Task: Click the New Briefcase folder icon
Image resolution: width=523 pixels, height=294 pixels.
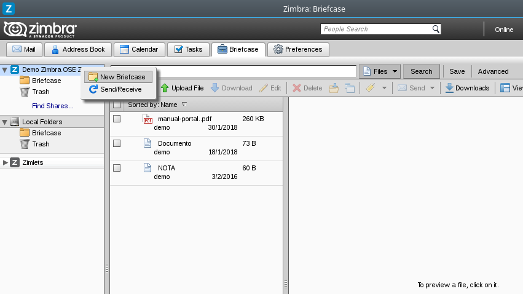Action: point(93,77)
